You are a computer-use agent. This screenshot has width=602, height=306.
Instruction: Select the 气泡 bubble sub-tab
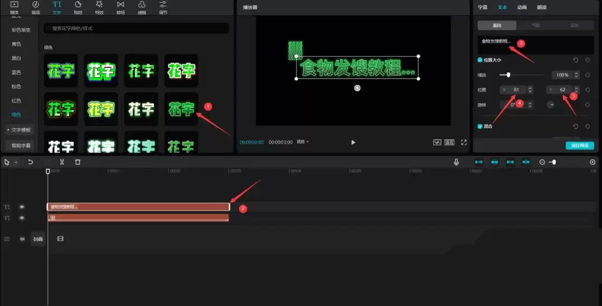[x=536, y=25]
